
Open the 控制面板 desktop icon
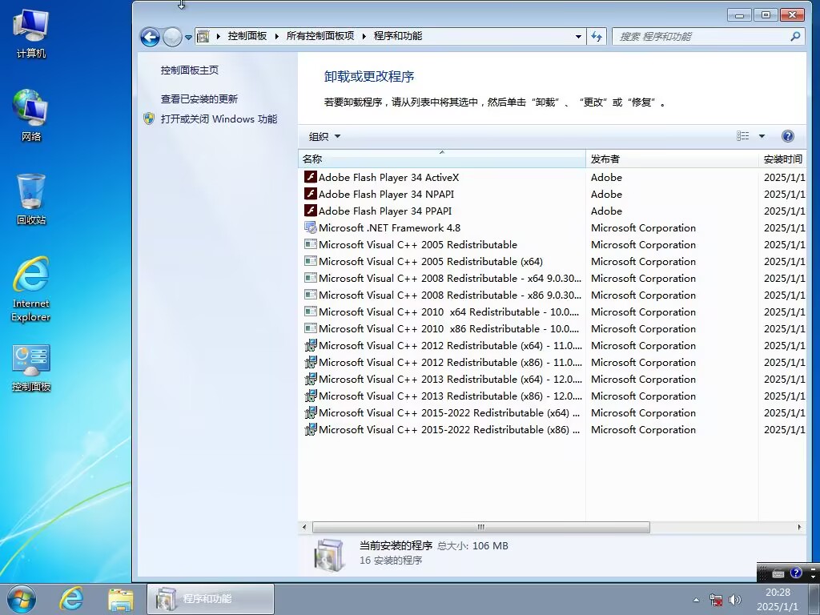31,368
